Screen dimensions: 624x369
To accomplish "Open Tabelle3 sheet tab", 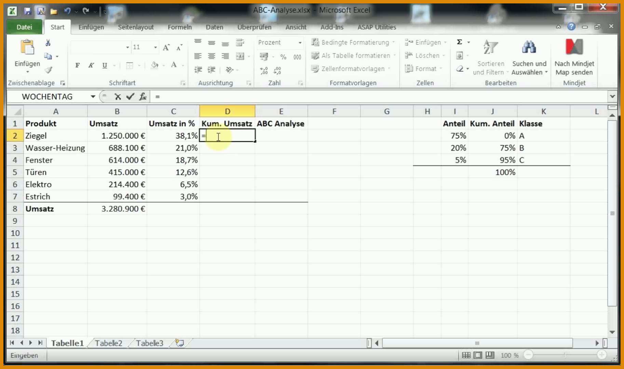I will click(149, 343).
